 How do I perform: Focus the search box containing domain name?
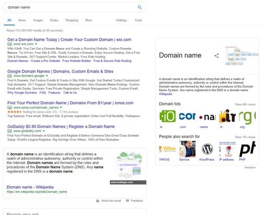point(75,7)
